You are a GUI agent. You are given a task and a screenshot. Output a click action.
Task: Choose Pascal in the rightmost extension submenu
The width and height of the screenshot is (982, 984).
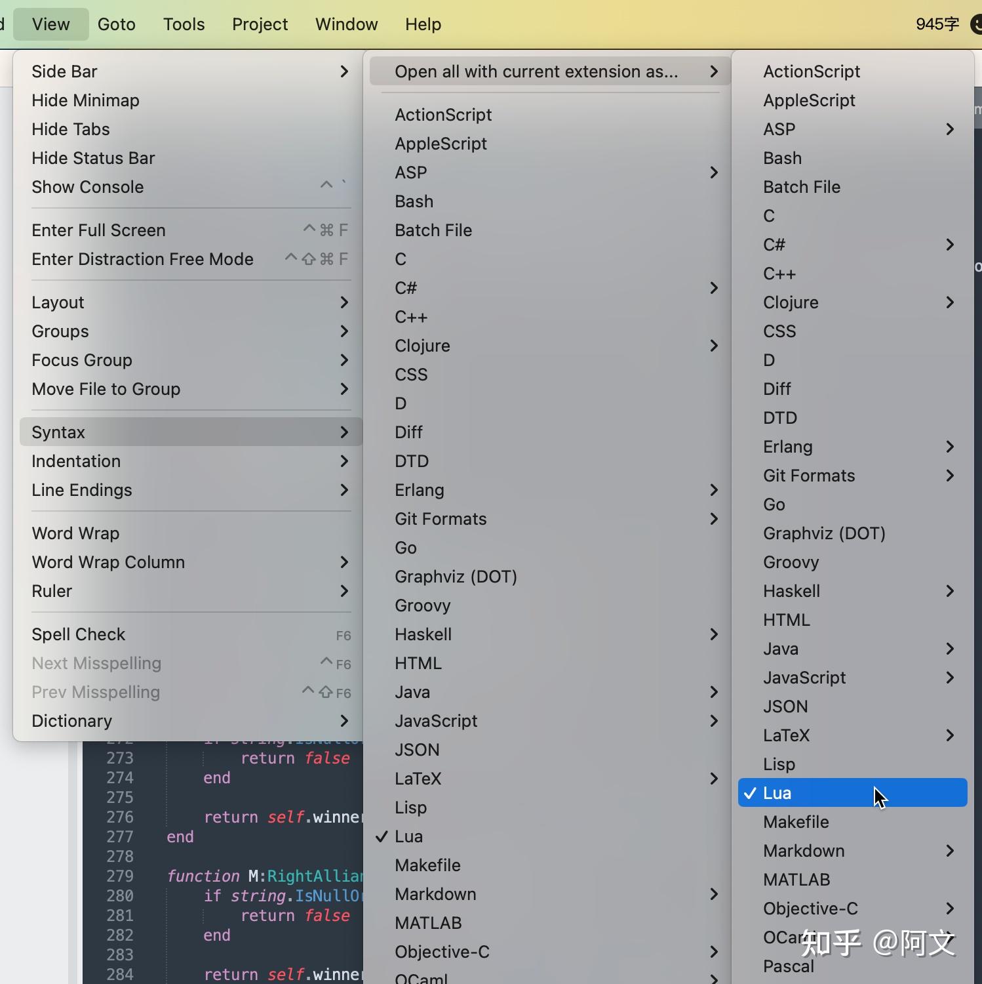coord(852,966)
